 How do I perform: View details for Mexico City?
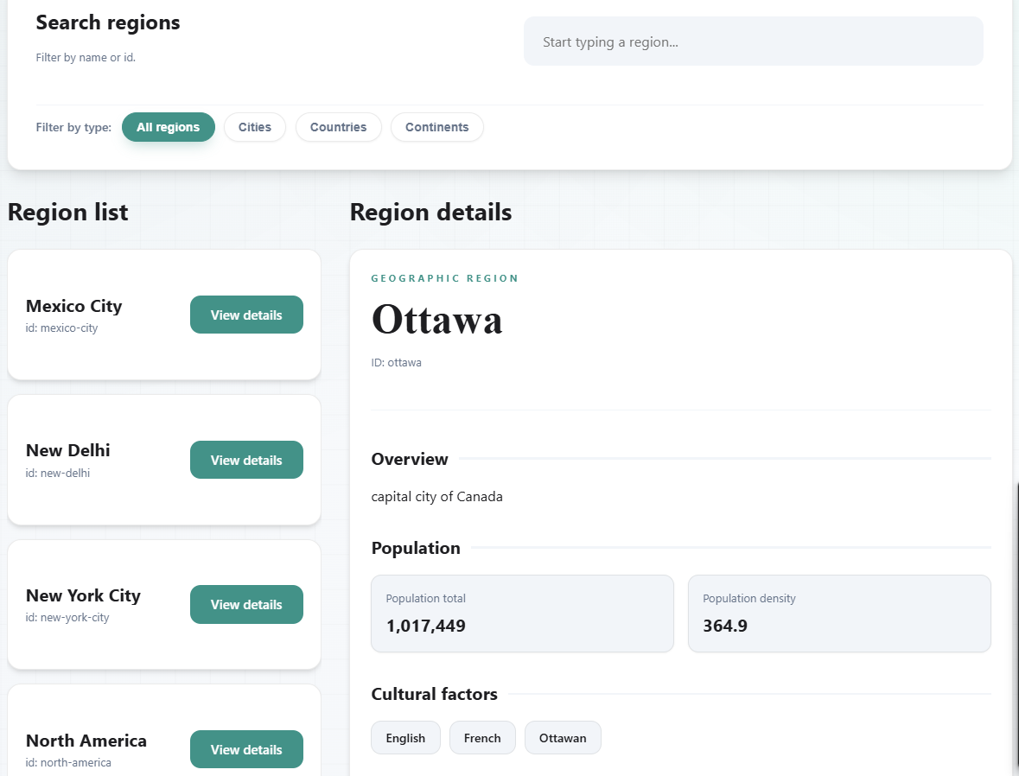[246, 315]
